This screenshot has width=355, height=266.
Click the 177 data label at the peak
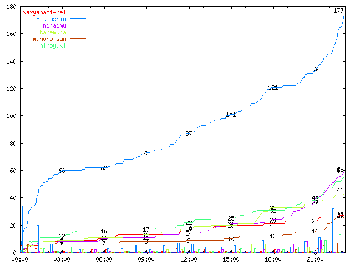pyautogui.click(x=338, y=11)
